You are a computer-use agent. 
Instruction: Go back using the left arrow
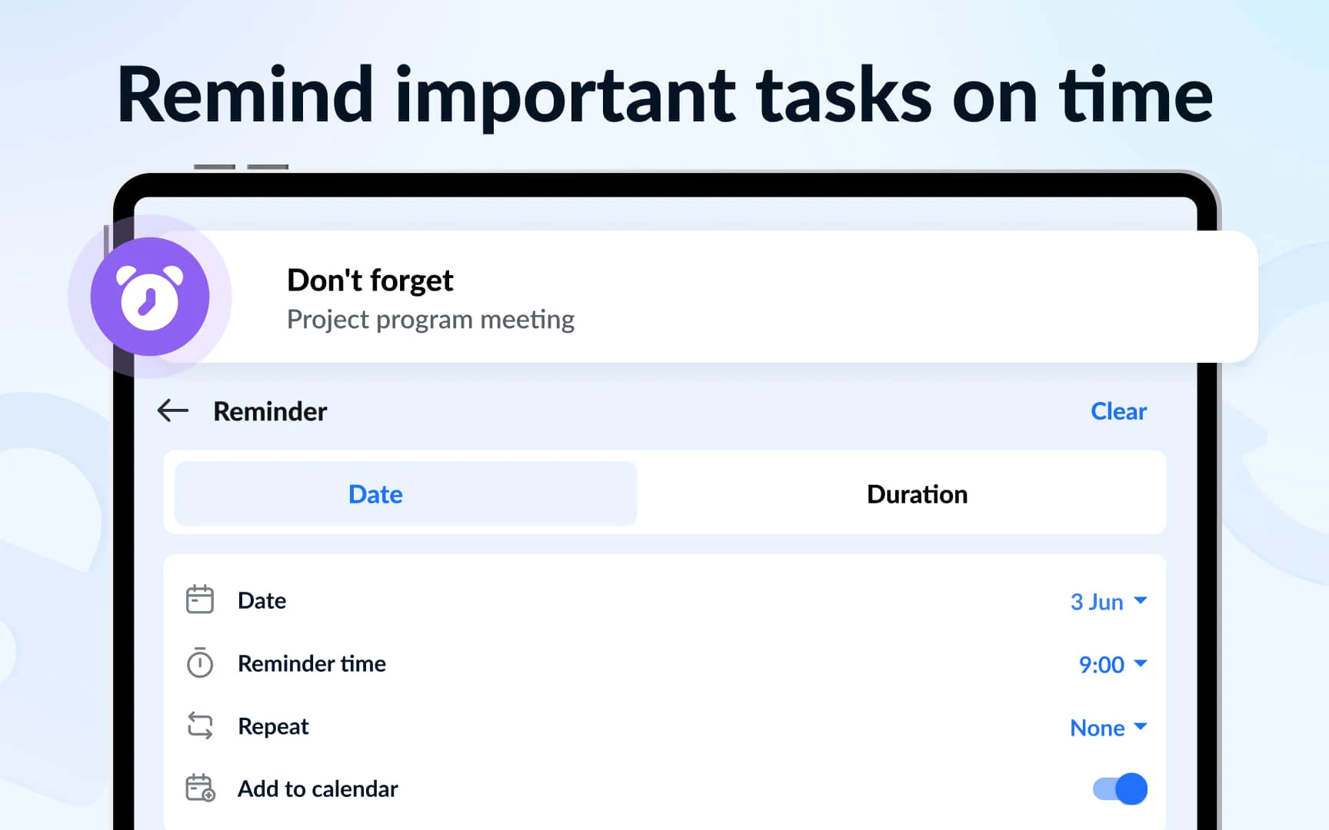(173, 410)
